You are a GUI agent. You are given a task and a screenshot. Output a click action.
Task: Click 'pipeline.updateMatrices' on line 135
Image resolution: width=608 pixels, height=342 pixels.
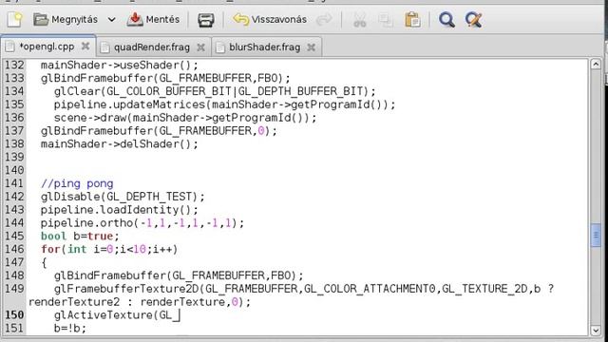[x=129, y=104]
